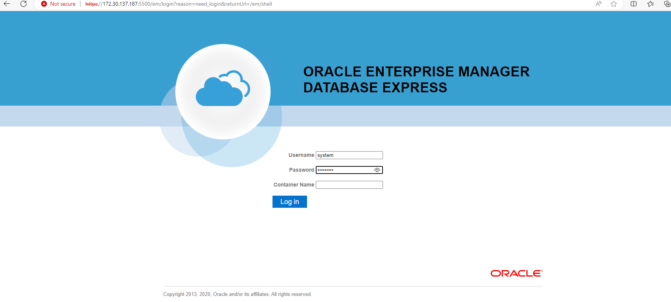The width and height of the screenshot is (671, 302).
Task: Add page to favorites with the star icon
Action: 614,4
